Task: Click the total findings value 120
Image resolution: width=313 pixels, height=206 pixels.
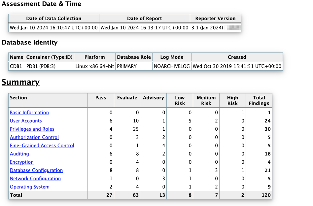Action: click(266, 195)
